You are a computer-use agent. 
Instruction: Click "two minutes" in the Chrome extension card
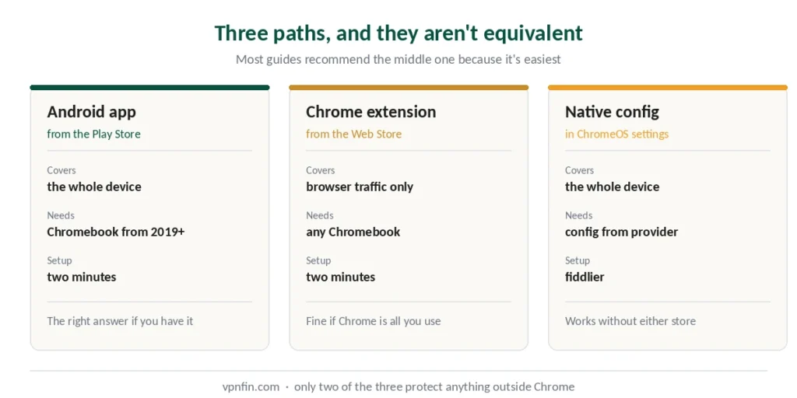(x=341, y=278)
